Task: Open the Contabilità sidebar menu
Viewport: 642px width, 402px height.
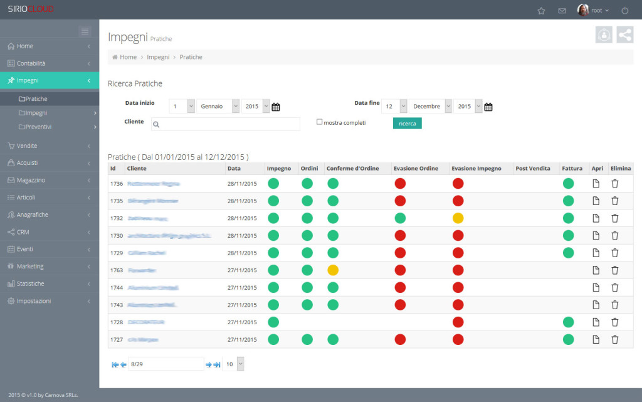Action: [50, 63]
